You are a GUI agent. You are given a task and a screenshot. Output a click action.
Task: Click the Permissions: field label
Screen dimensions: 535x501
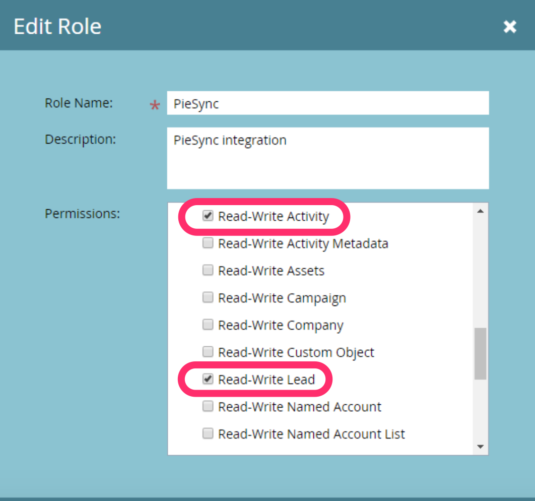[x=82, y=214]
